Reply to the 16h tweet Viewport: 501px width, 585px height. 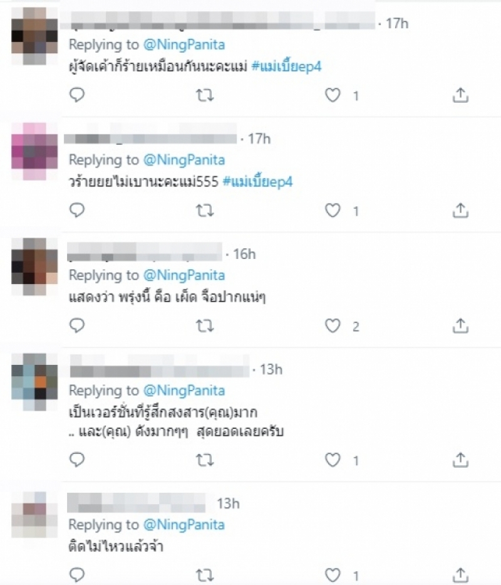(x=77, y=325)
